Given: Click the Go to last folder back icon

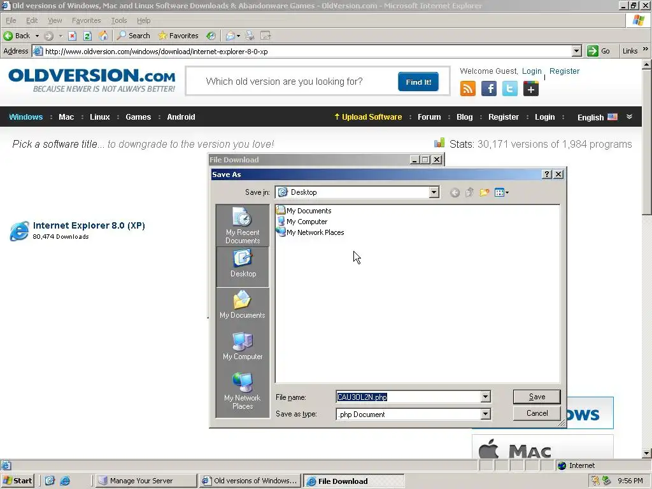Looking at the screenshot, I should 455,192.
